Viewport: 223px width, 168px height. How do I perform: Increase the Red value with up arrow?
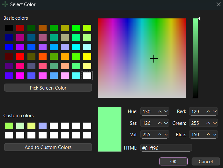click(209, 111)
